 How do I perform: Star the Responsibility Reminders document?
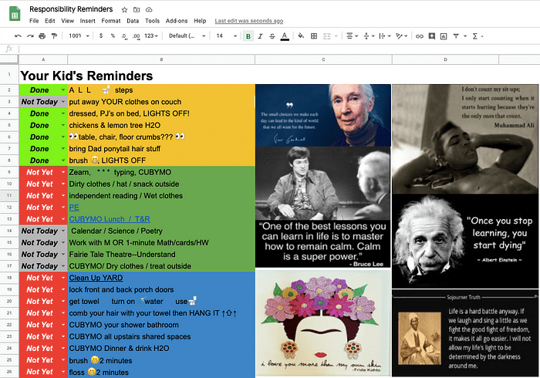click(x=124, y=9)
